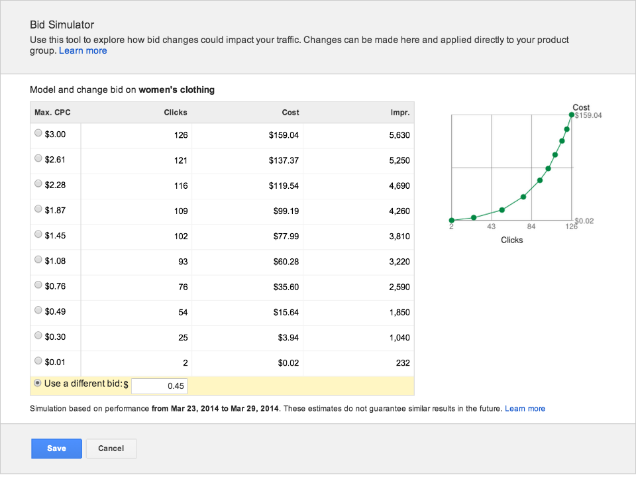636x477 pixels.
Task: Pick the $0.30 max CPC radio button
Action: pyautogui.click(x=38, y=335)
